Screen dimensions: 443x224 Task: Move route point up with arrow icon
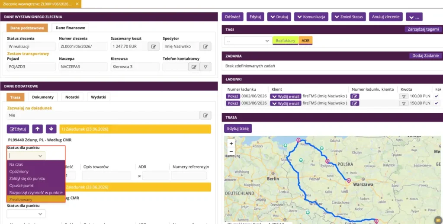(37, 129)
